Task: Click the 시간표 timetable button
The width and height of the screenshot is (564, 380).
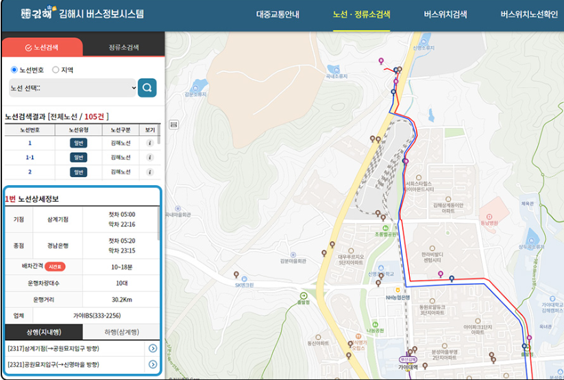Action: coord(55,267)
